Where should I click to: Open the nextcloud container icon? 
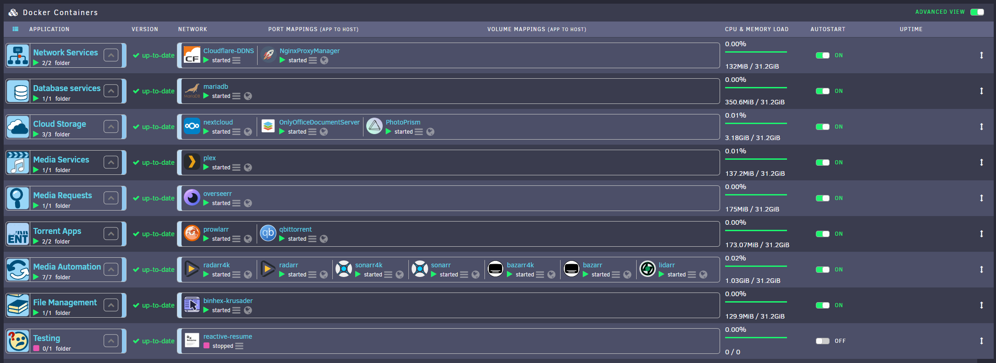tap(192, 126)
